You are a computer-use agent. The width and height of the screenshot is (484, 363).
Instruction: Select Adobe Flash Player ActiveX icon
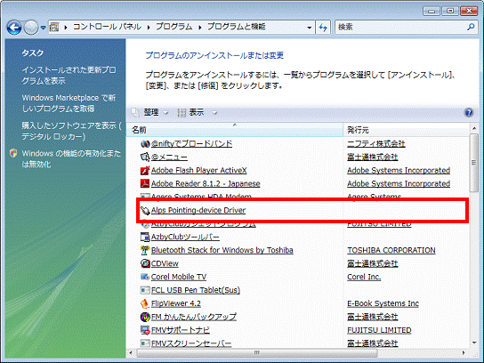145,171
